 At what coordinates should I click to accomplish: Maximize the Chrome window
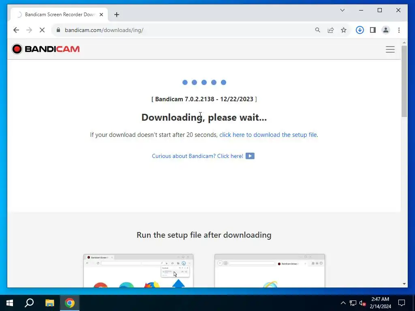pyautogui.click(x=379, y=10)
